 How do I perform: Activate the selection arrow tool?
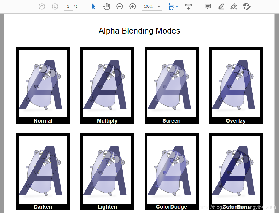[x=93, y=7]
